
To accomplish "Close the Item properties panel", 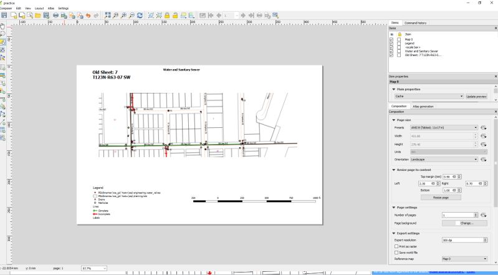I will pyautogui.click(x=496, y=77).
